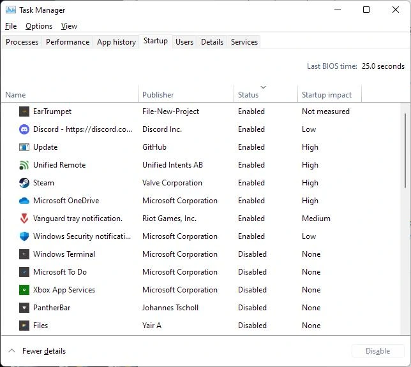Select the Unified Remote entry name
Image resolution: width=411 pixels, height=367 pixels.
coord(59,165)
